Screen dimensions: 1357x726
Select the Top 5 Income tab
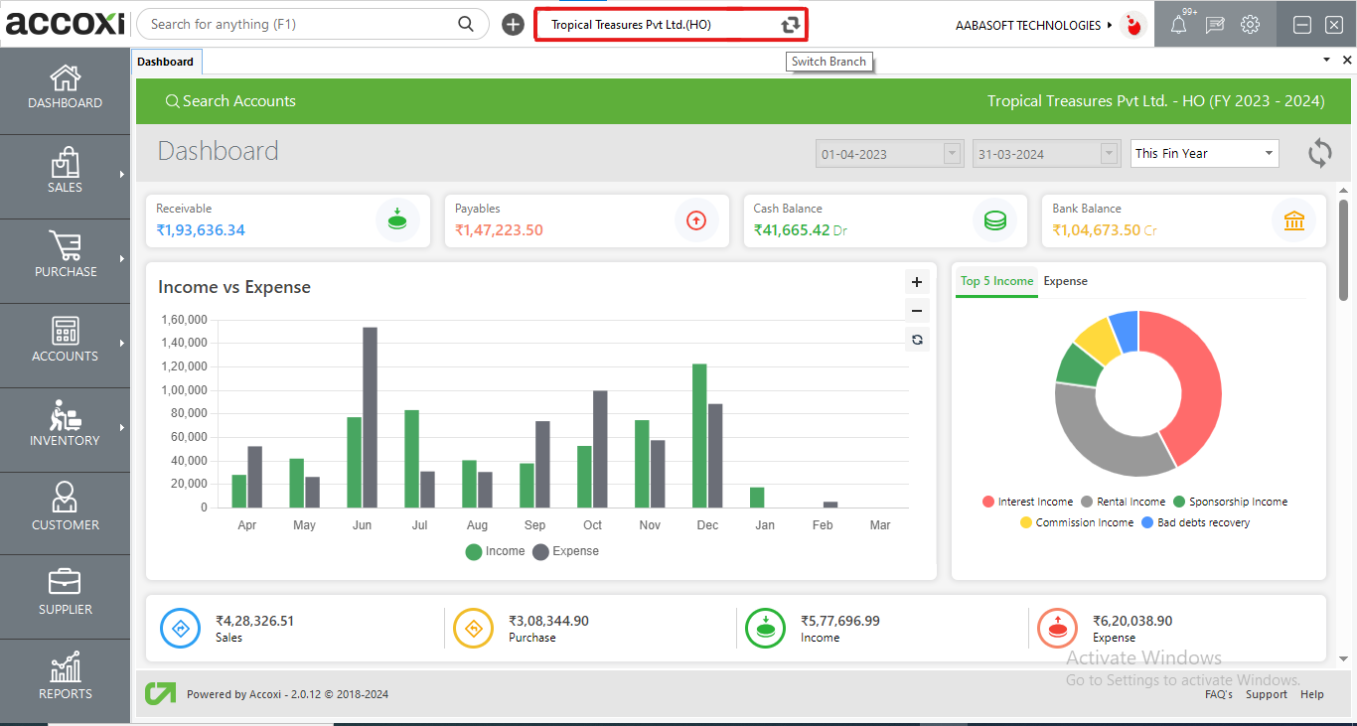pyautogui.click(x=996, y=281)
